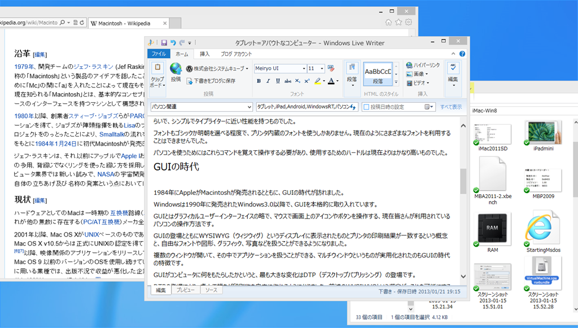Click 編集 link next to 沿革 heading

(x=40, y=55)
